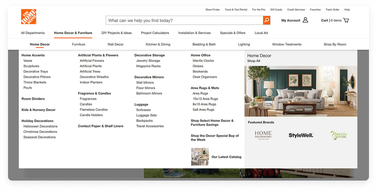Screen dimensions: 377x191
Task: Open the Vases category link
Action: click(28, 61)
